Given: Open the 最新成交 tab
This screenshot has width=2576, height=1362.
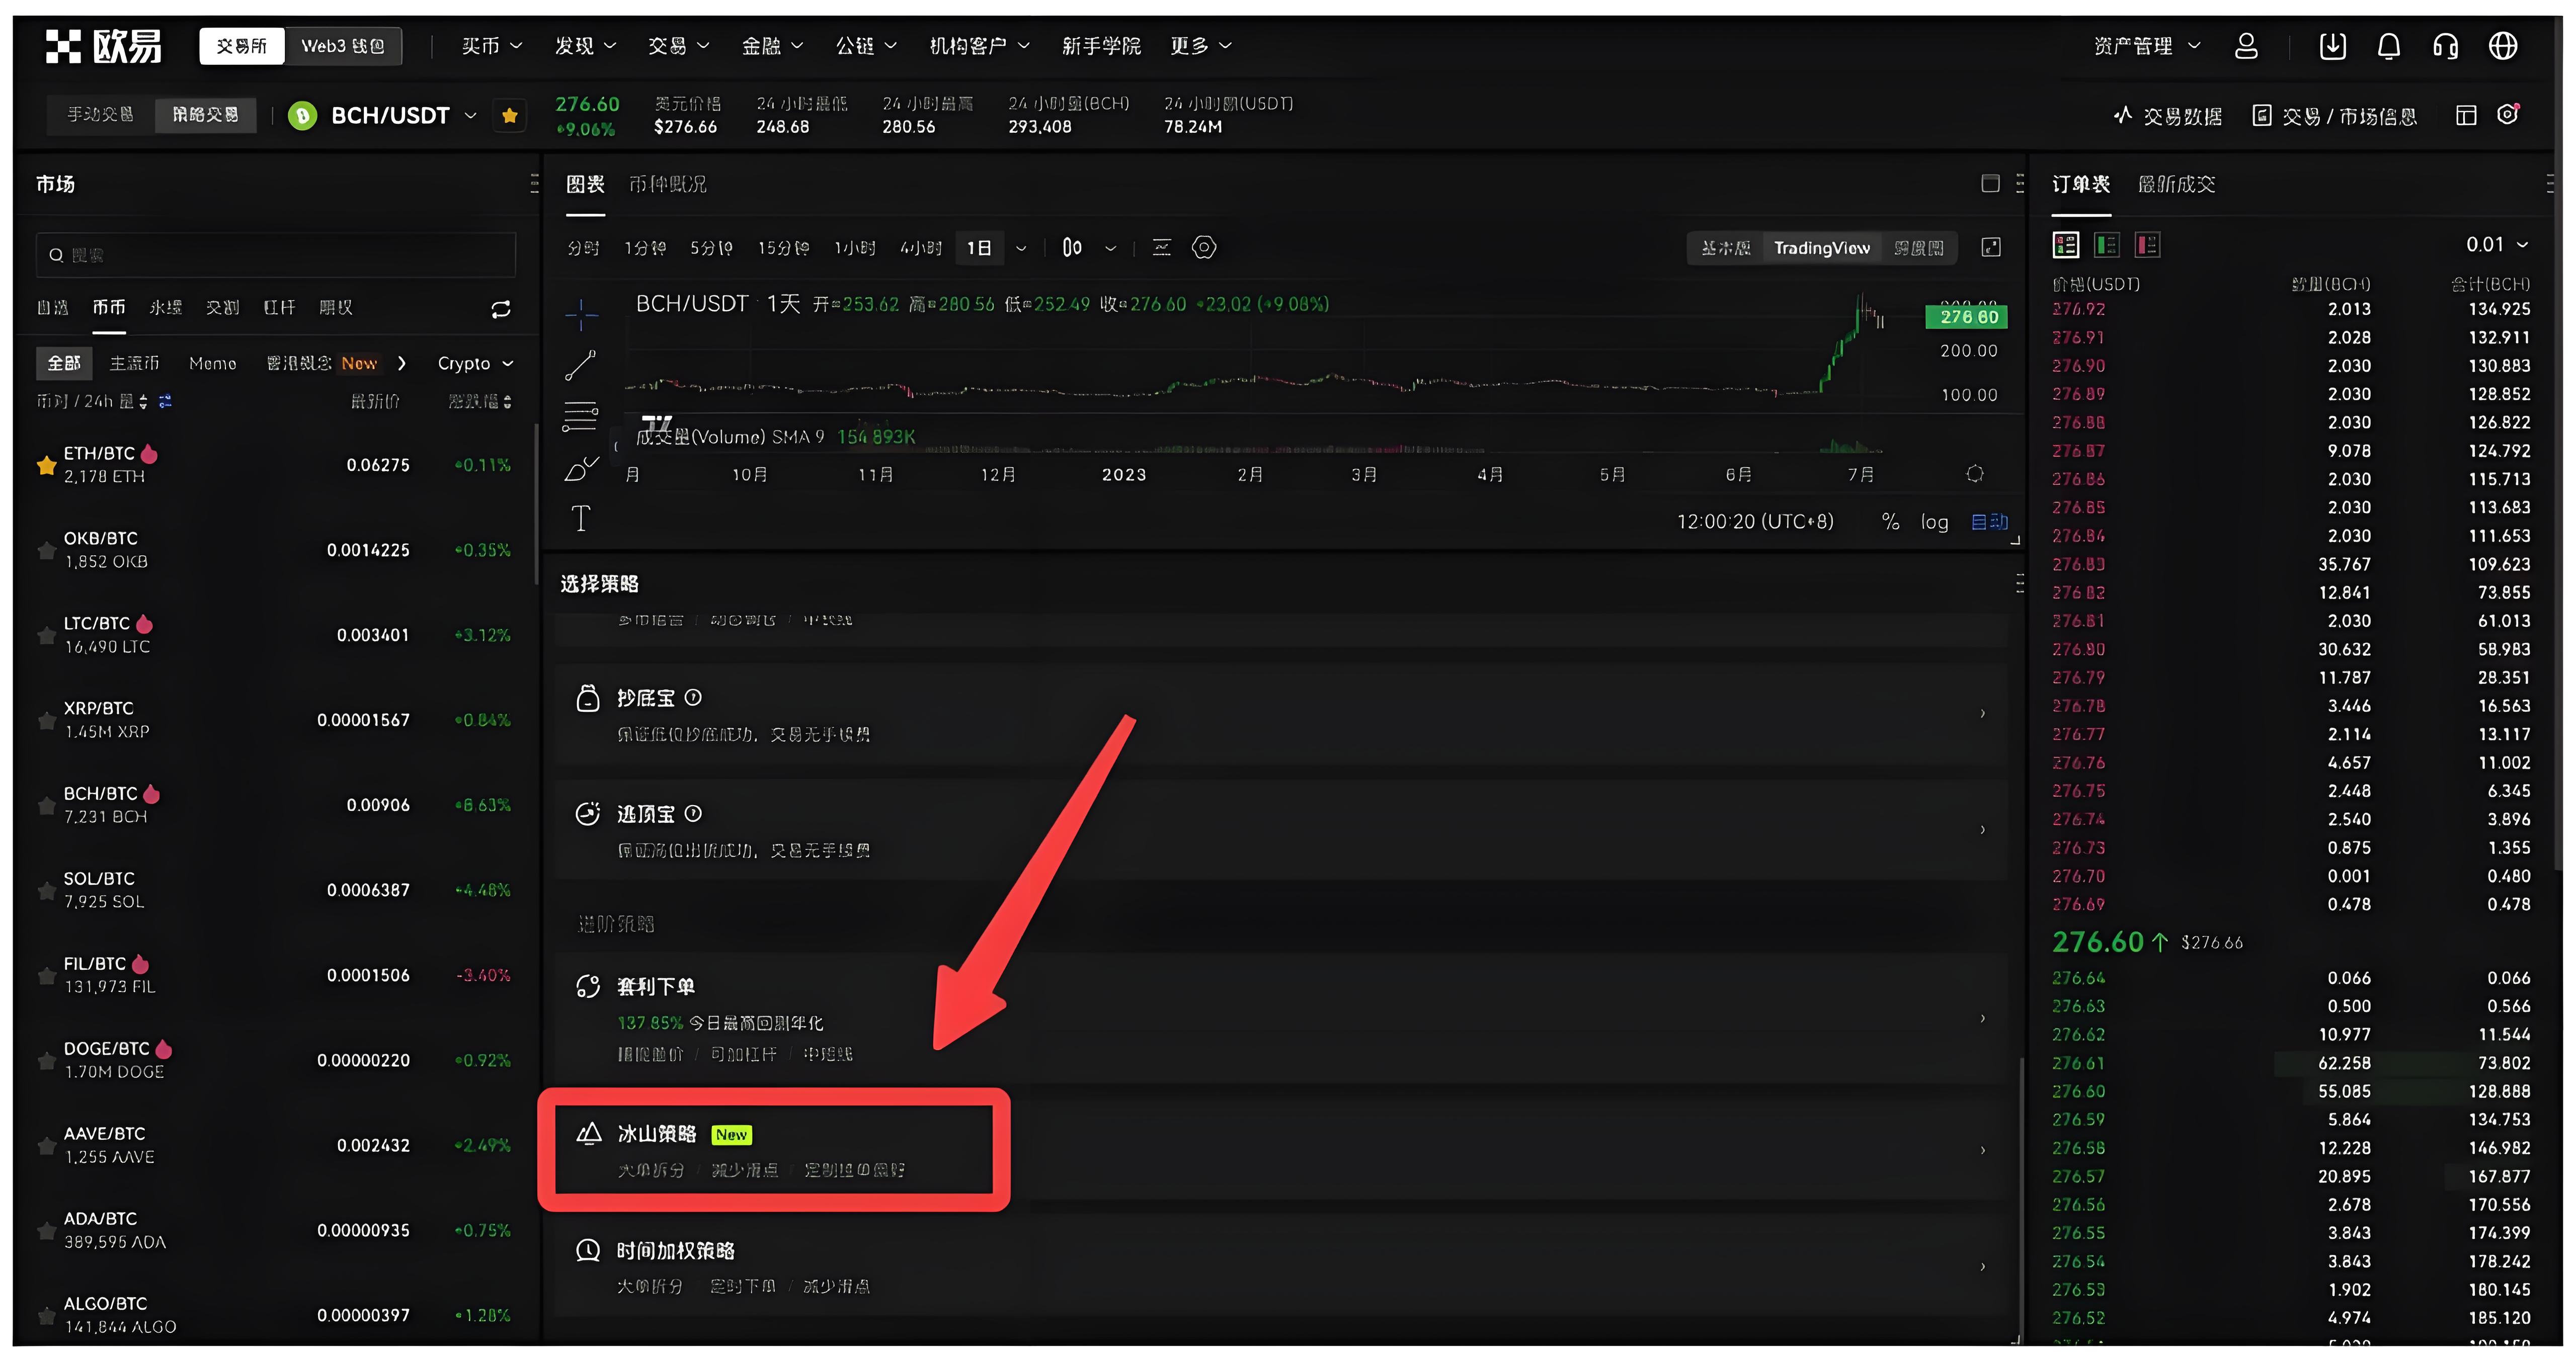Looking at the screenshot, I should coord(2176,184).
